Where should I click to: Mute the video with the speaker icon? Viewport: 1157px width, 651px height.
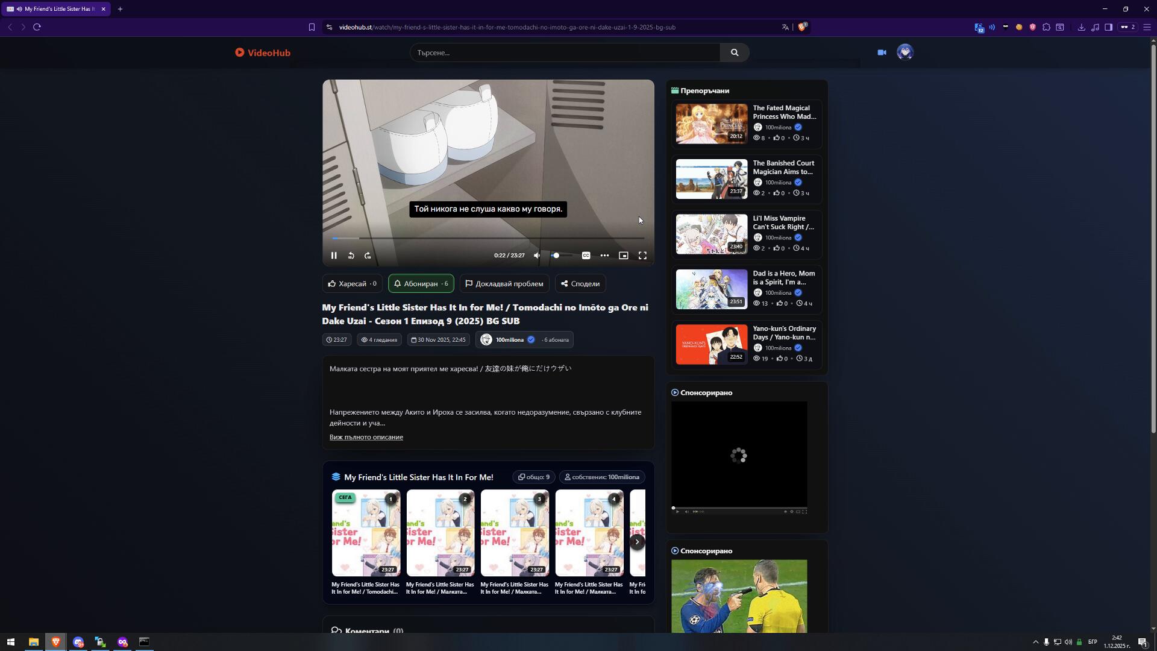tap(537, 256)
